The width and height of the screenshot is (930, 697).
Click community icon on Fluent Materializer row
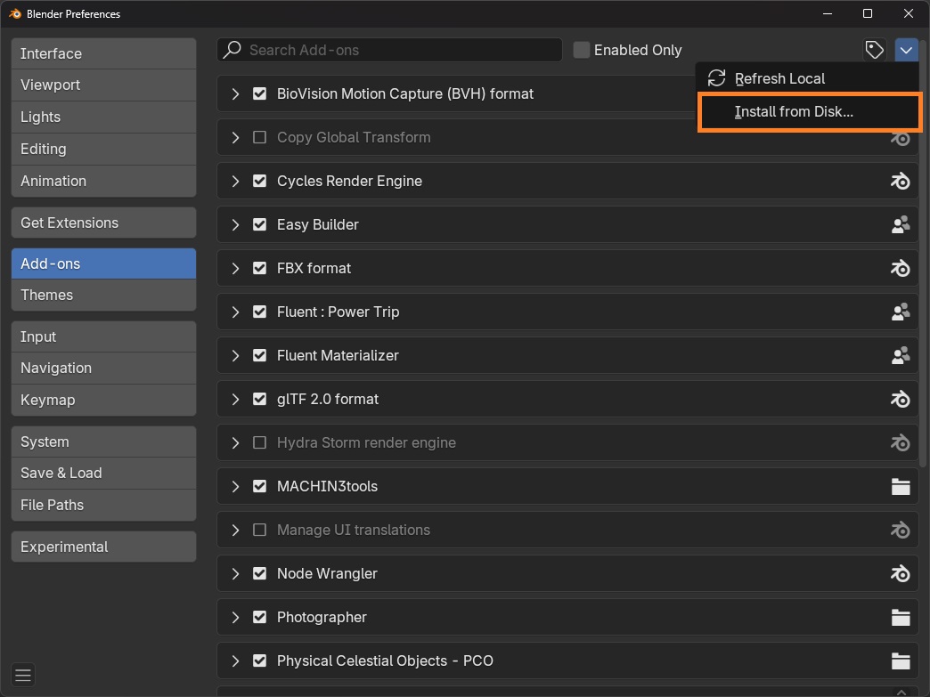click(901, 355)
